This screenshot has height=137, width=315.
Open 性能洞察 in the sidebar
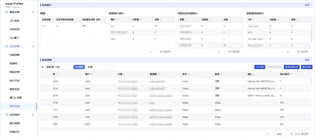[15, 55]
